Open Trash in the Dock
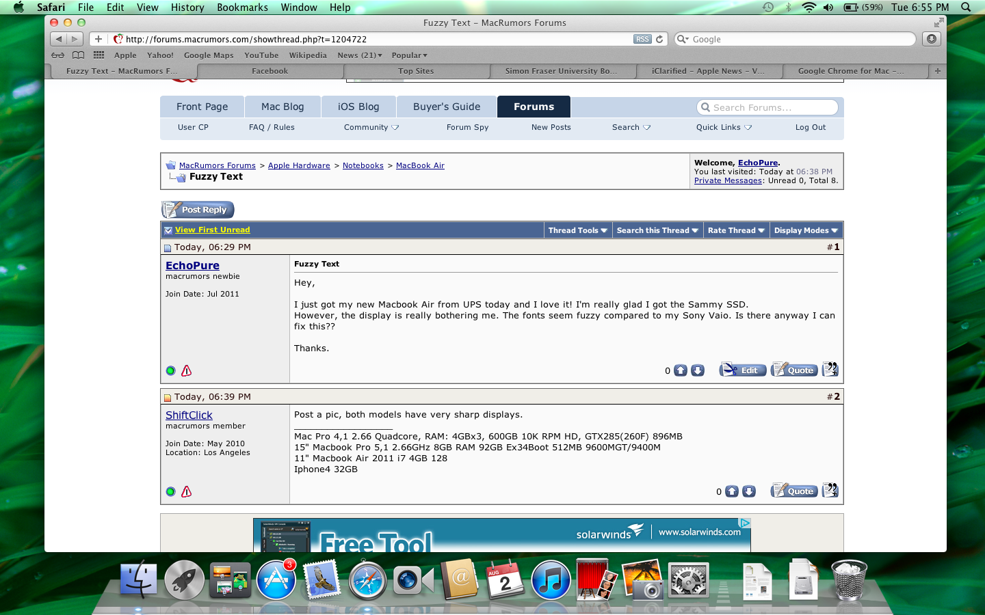 pyautogui.click(x=849, y=580)
